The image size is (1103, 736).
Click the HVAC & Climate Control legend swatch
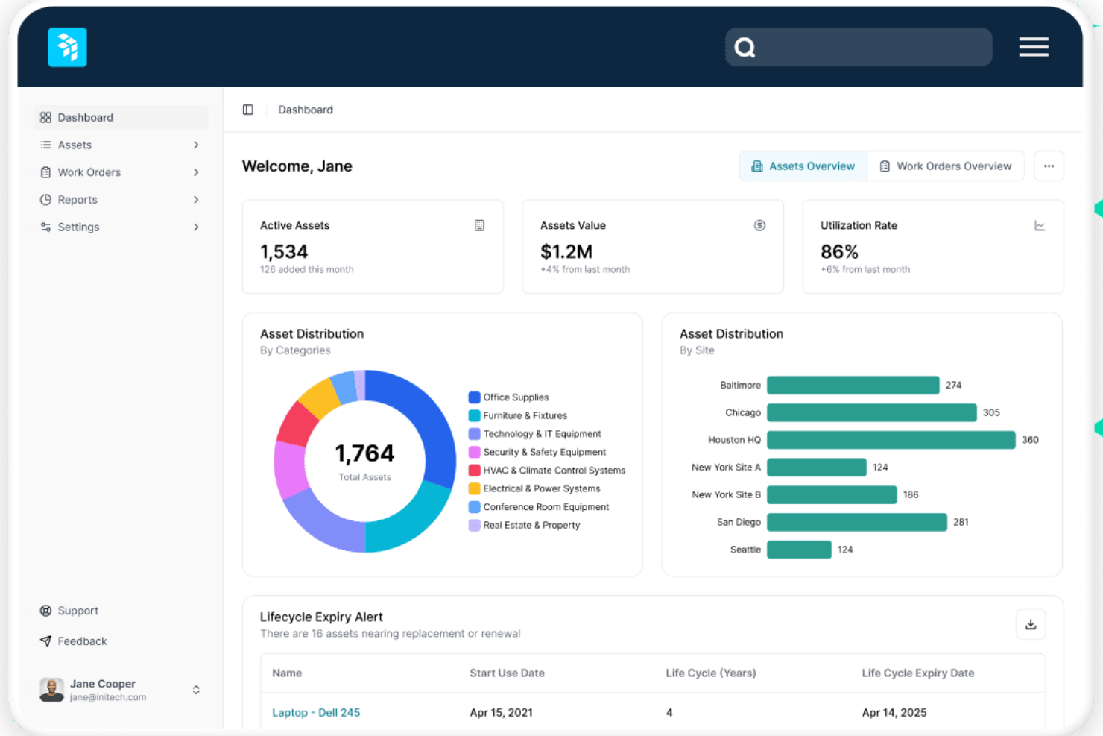point(473,470)
